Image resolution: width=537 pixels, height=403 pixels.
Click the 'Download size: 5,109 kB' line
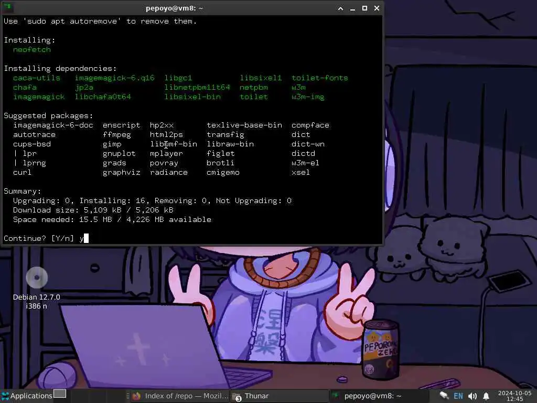coord(93,210)
